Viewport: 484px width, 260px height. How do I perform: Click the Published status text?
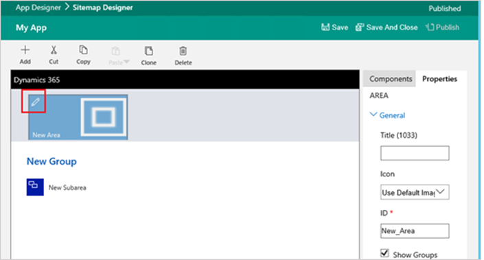click(444, 8)
